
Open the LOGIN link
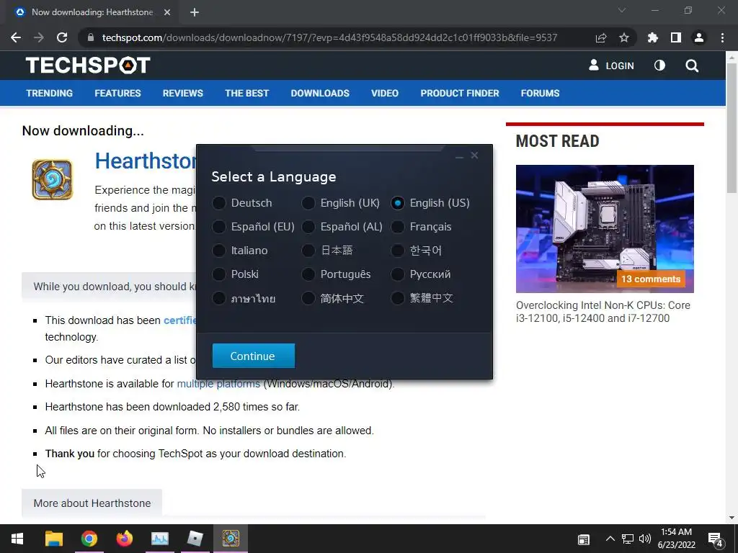(x=611, y=66)
